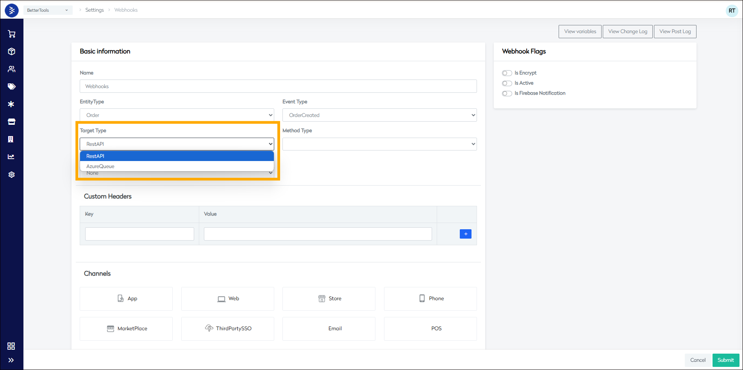Select the asterisk icon in the sidebar
Viewport: 743px width, 370px height.
(x=12, y=104)
